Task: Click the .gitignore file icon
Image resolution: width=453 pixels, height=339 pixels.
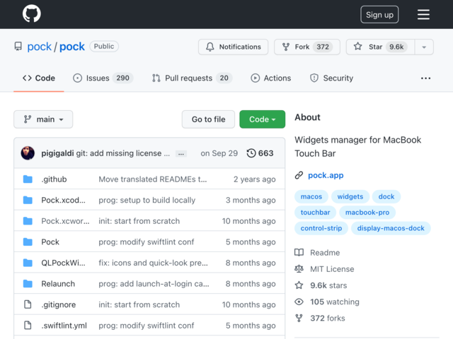Action: coord(28,304)
